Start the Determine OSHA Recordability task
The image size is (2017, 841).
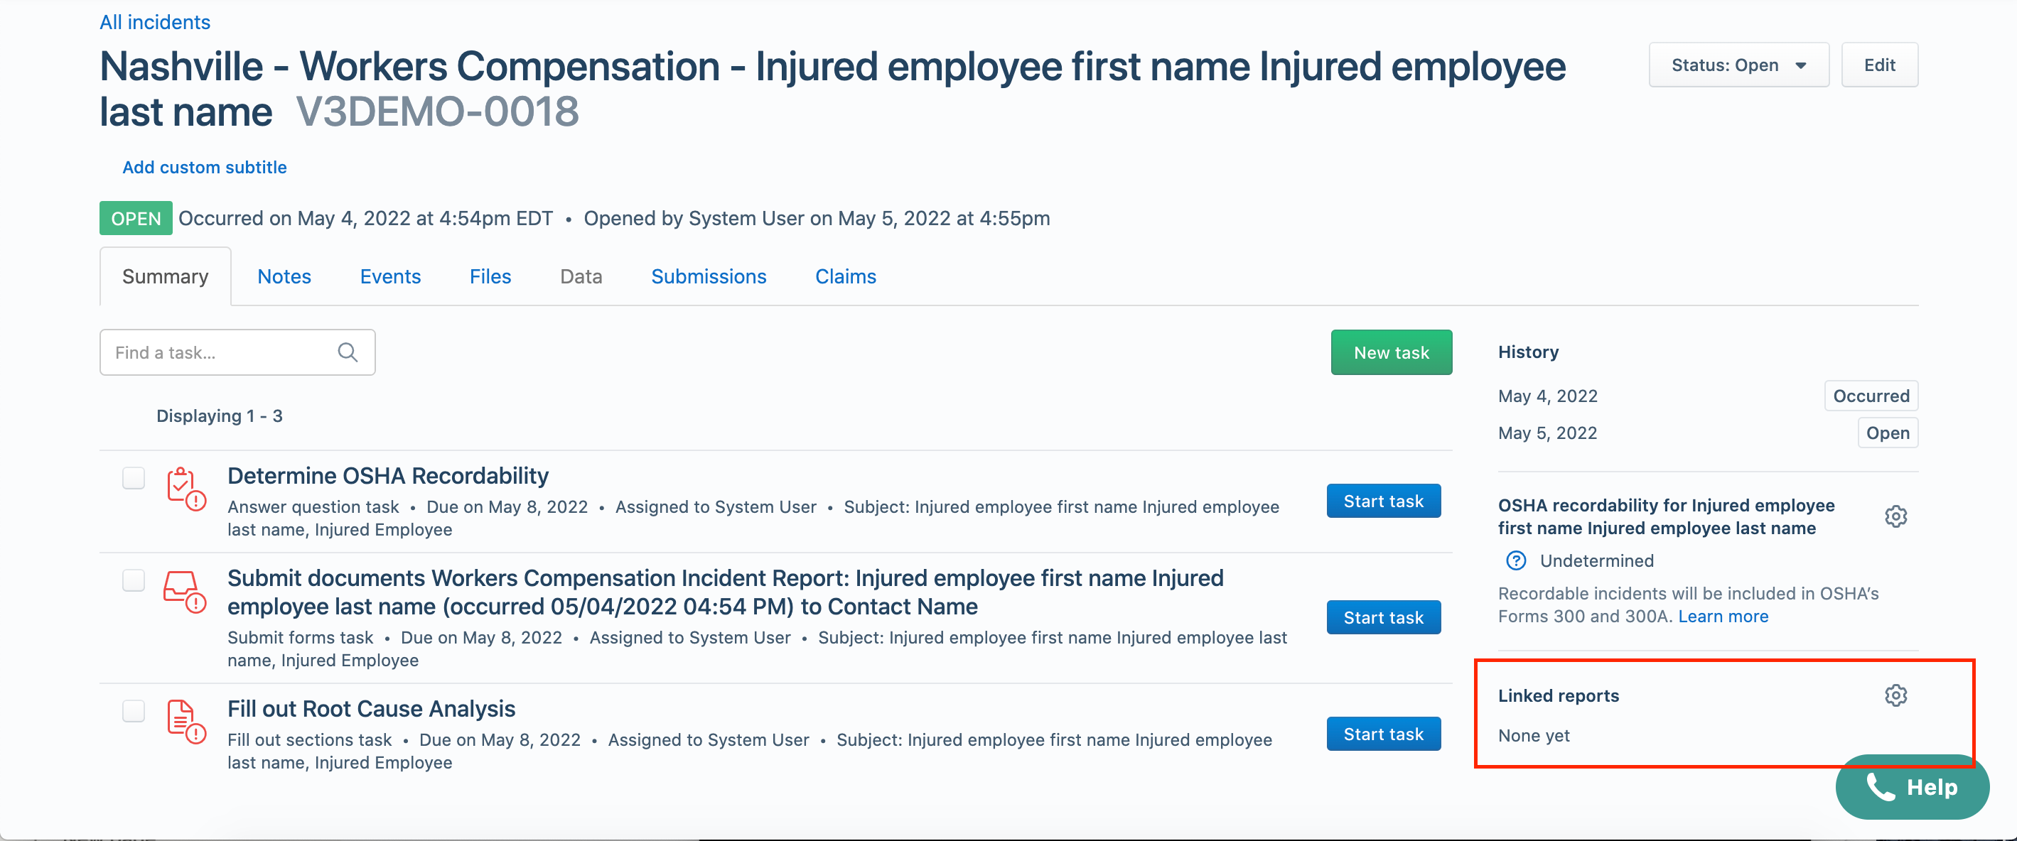coord(1384,501)
